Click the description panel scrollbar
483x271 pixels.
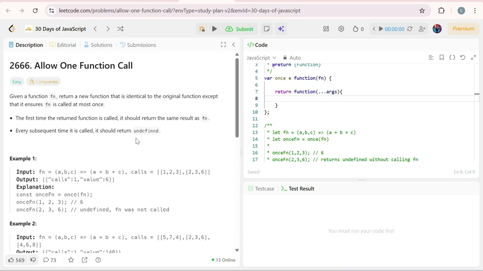pyautogui.click(x=237, y=98)
